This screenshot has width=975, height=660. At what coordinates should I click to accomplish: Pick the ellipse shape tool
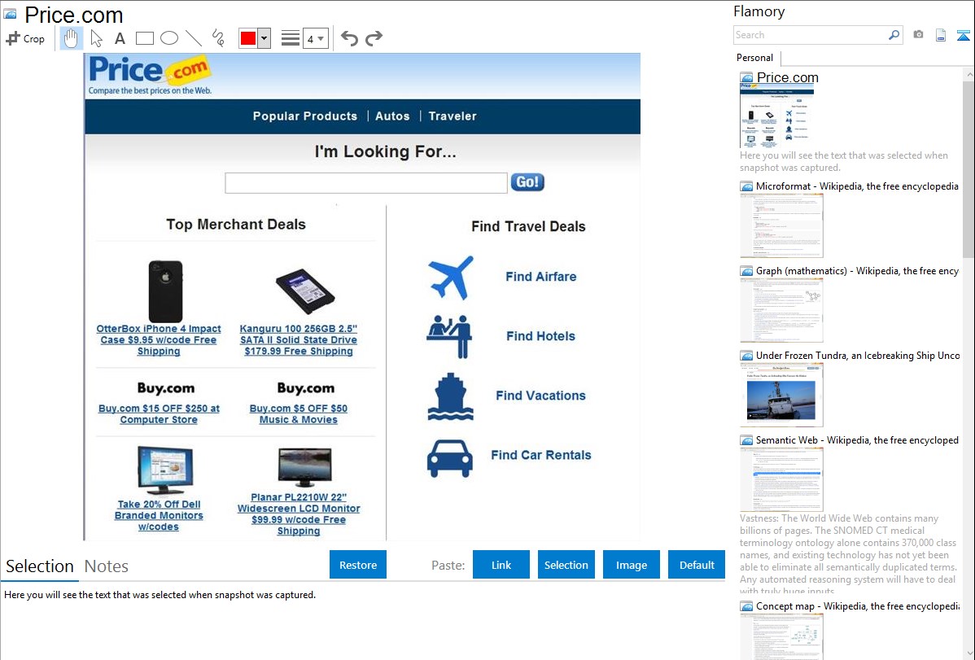[168, 38]
